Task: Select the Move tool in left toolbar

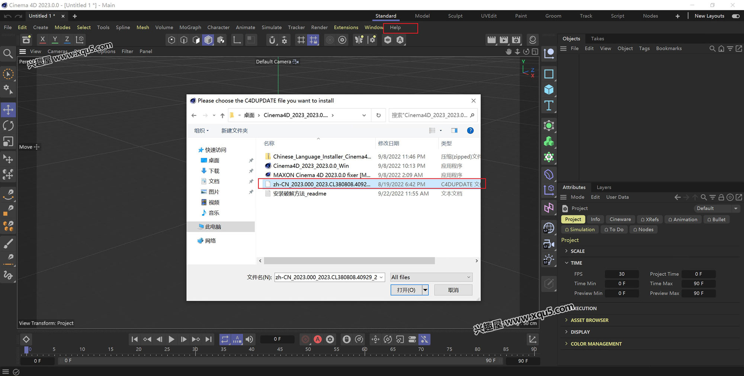Action: pyautogui.click(x=8, y=110)
